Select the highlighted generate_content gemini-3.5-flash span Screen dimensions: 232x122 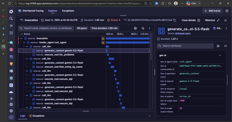(x=84, y=51)
